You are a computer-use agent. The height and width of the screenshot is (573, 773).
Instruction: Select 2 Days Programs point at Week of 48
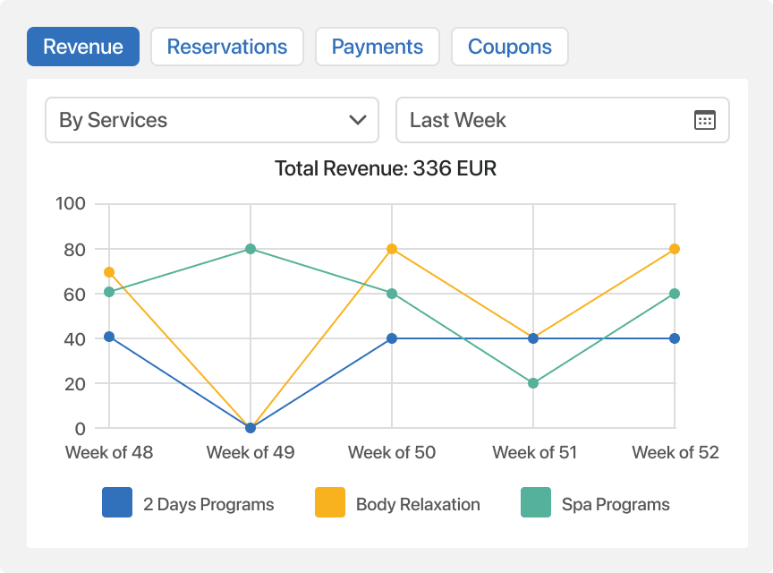[x=109, y=337]
